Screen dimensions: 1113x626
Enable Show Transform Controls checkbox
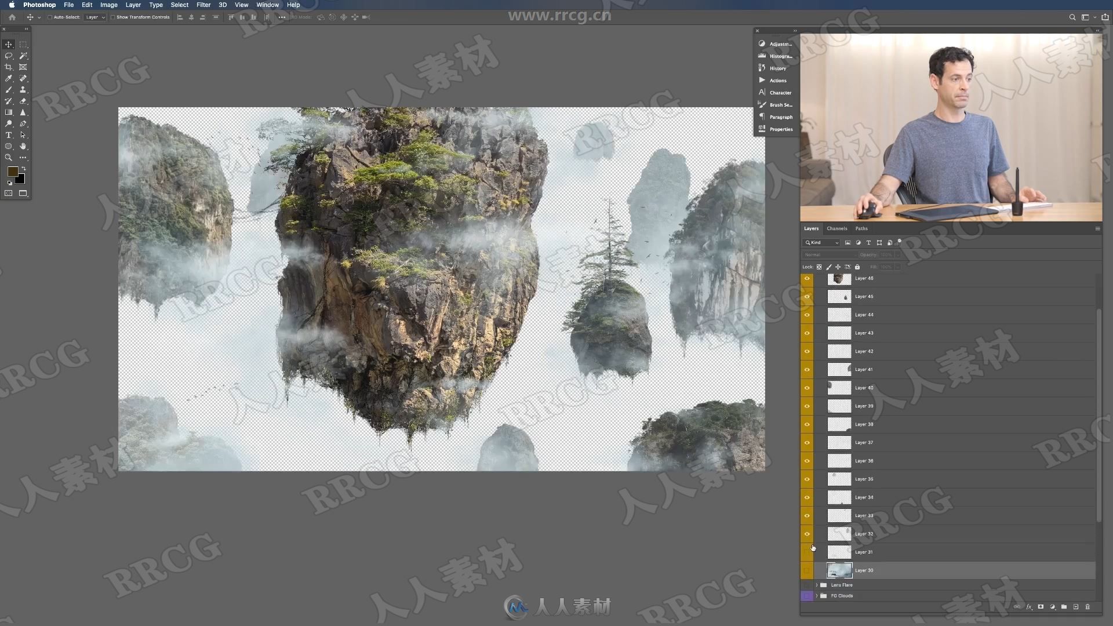(112, 17)
